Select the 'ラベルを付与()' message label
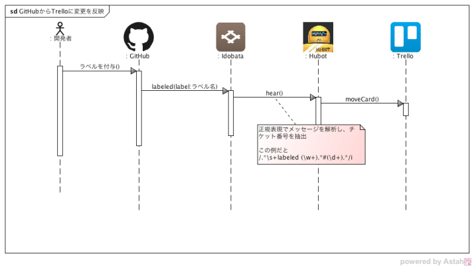This screenshot has height=268, width=474. tap(100, 66)
